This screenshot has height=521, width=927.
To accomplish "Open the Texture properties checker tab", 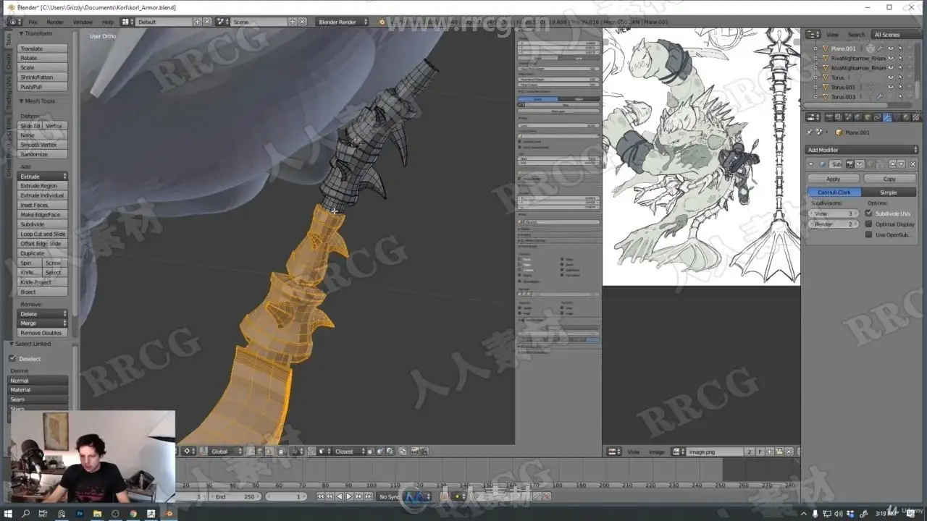I will [915, 117].
